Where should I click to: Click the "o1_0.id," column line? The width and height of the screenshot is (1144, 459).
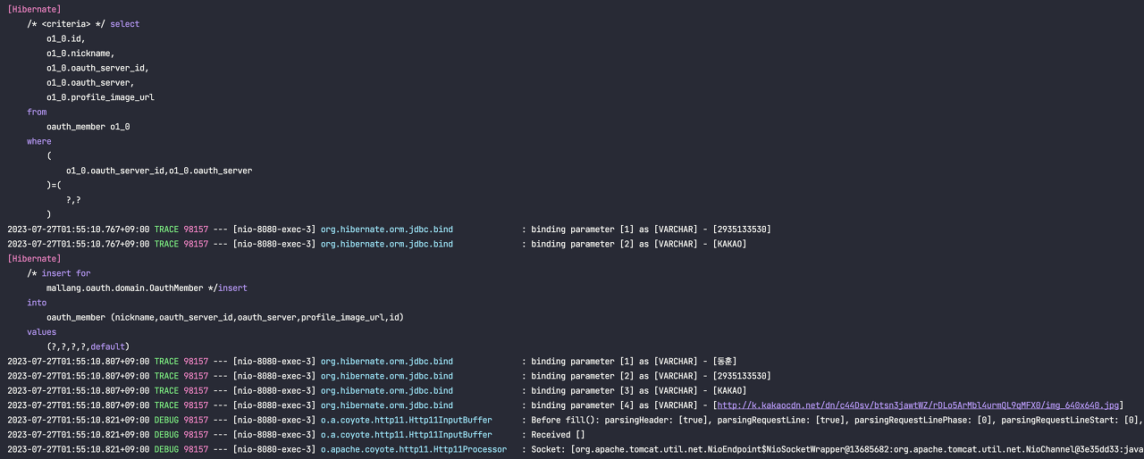(66, 39)
